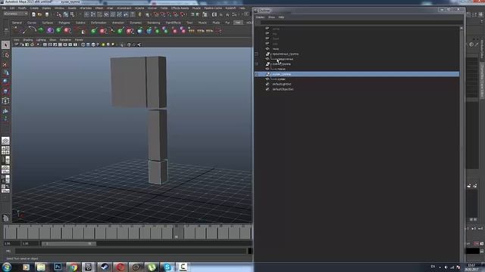Open Windows Explorer from the taskbar
This screenshot has height=272, width=485.
[41, 267]
